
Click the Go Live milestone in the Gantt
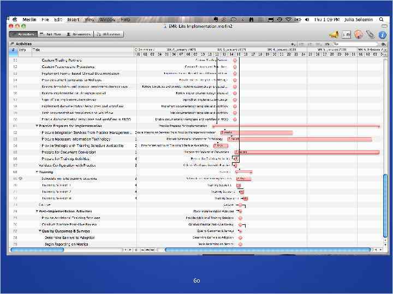point(240,205)
